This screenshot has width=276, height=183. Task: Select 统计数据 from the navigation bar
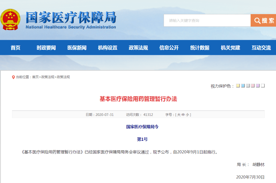tap(200, 48)
